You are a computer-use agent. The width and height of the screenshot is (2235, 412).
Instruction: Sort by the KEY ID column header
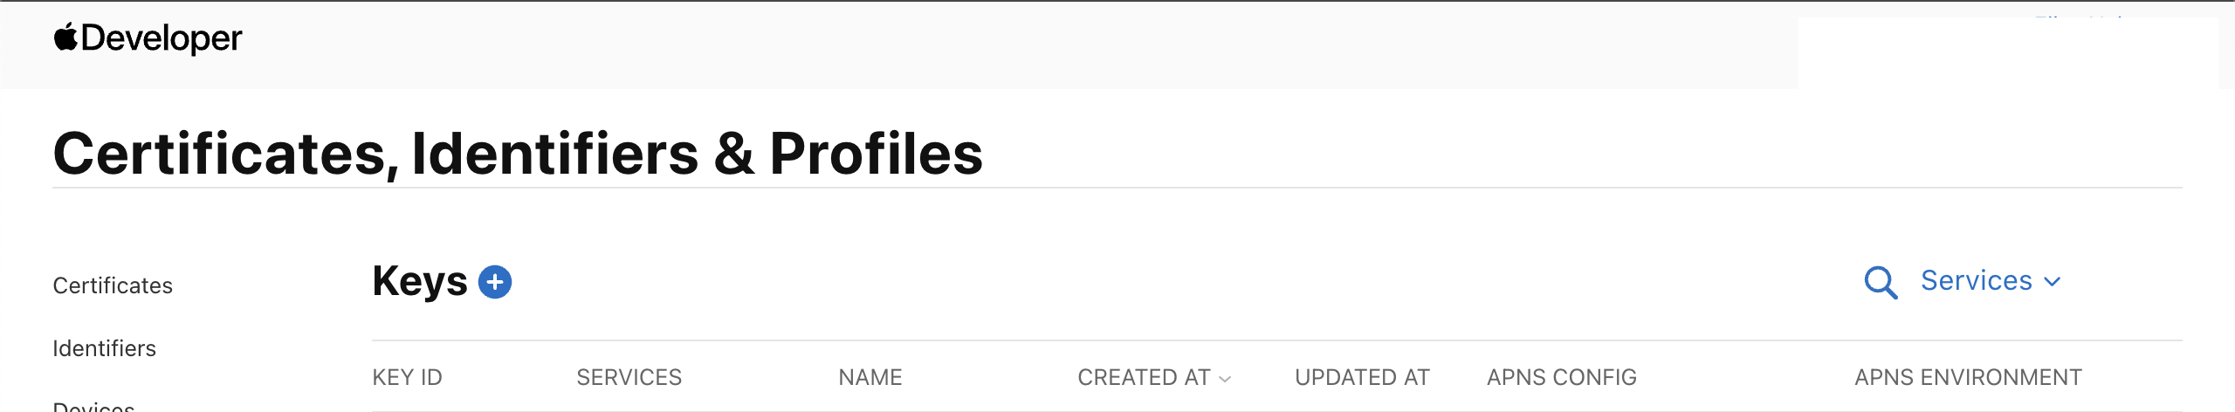coord(407,377)
